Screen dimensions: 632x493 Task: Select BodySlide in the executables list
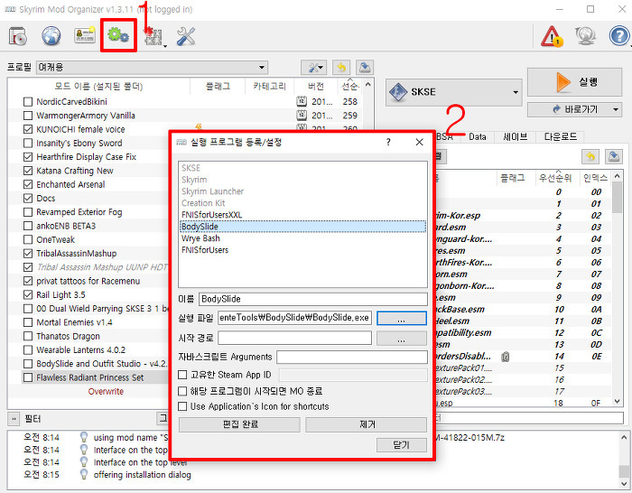[302, 227]
